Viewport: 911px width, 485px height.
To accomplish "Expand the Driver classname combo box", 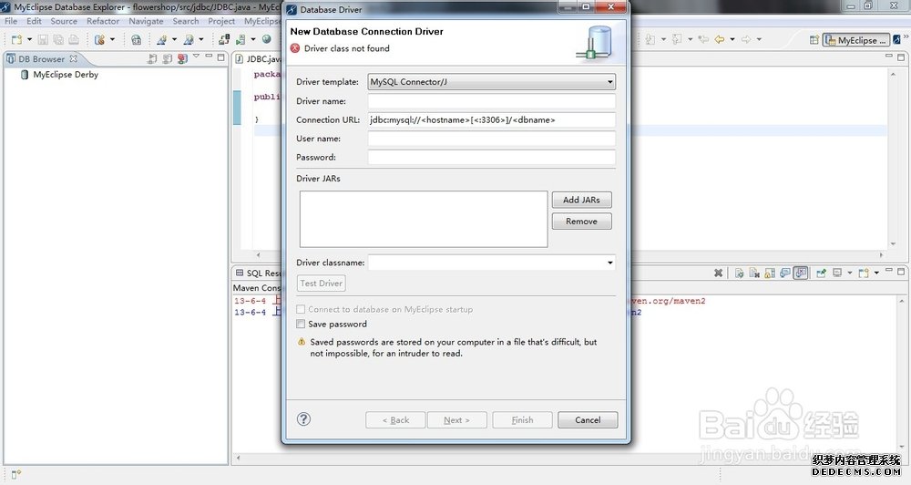I will (609, 263).
